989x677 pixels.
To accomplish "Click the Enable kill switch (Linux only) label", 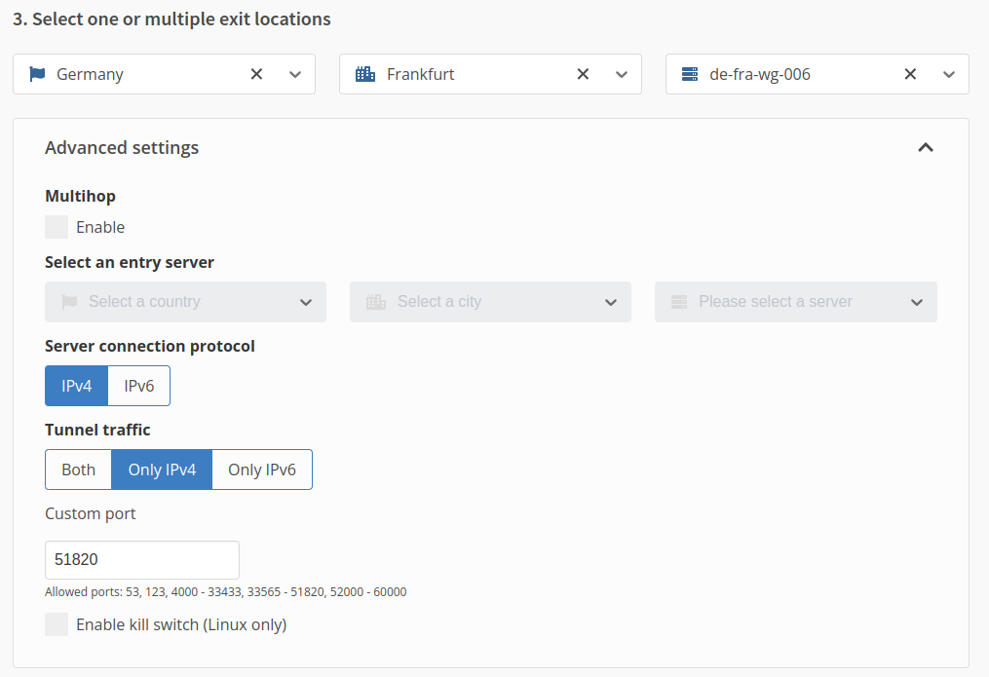I will coord(181,624).
